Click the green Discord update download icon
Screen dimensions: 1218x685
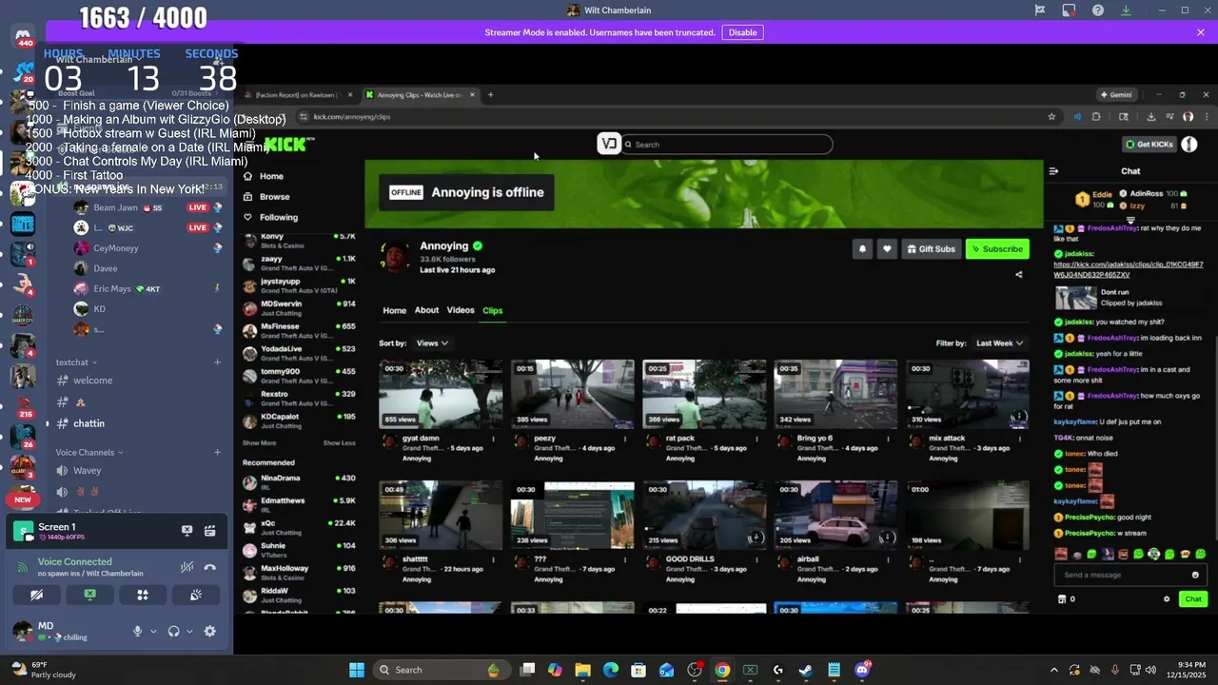pyautogui.click(x=1126, y=10)
